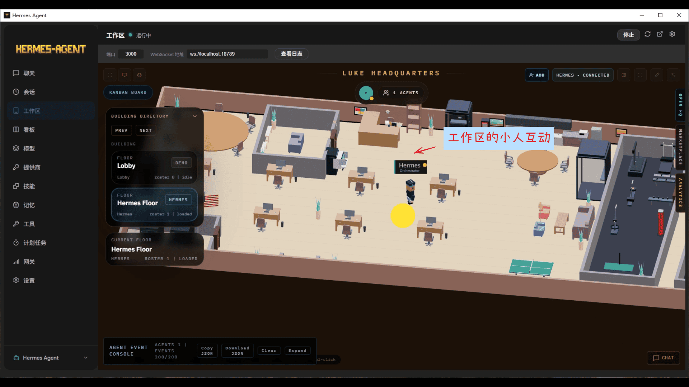The width and height of the screenshot is (689, 387).
Task: Click the Hermes agent character figure
Action: [x=410, y=192]
